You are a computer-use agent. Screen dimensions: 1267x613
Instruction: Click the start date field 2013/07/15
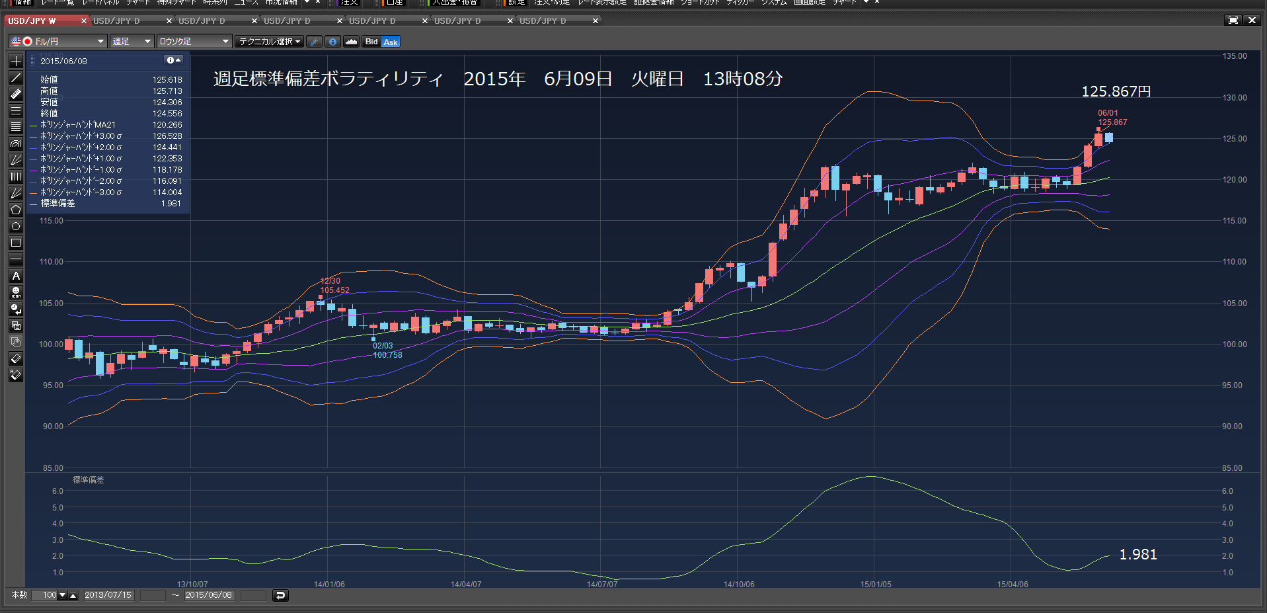point(108,595)
